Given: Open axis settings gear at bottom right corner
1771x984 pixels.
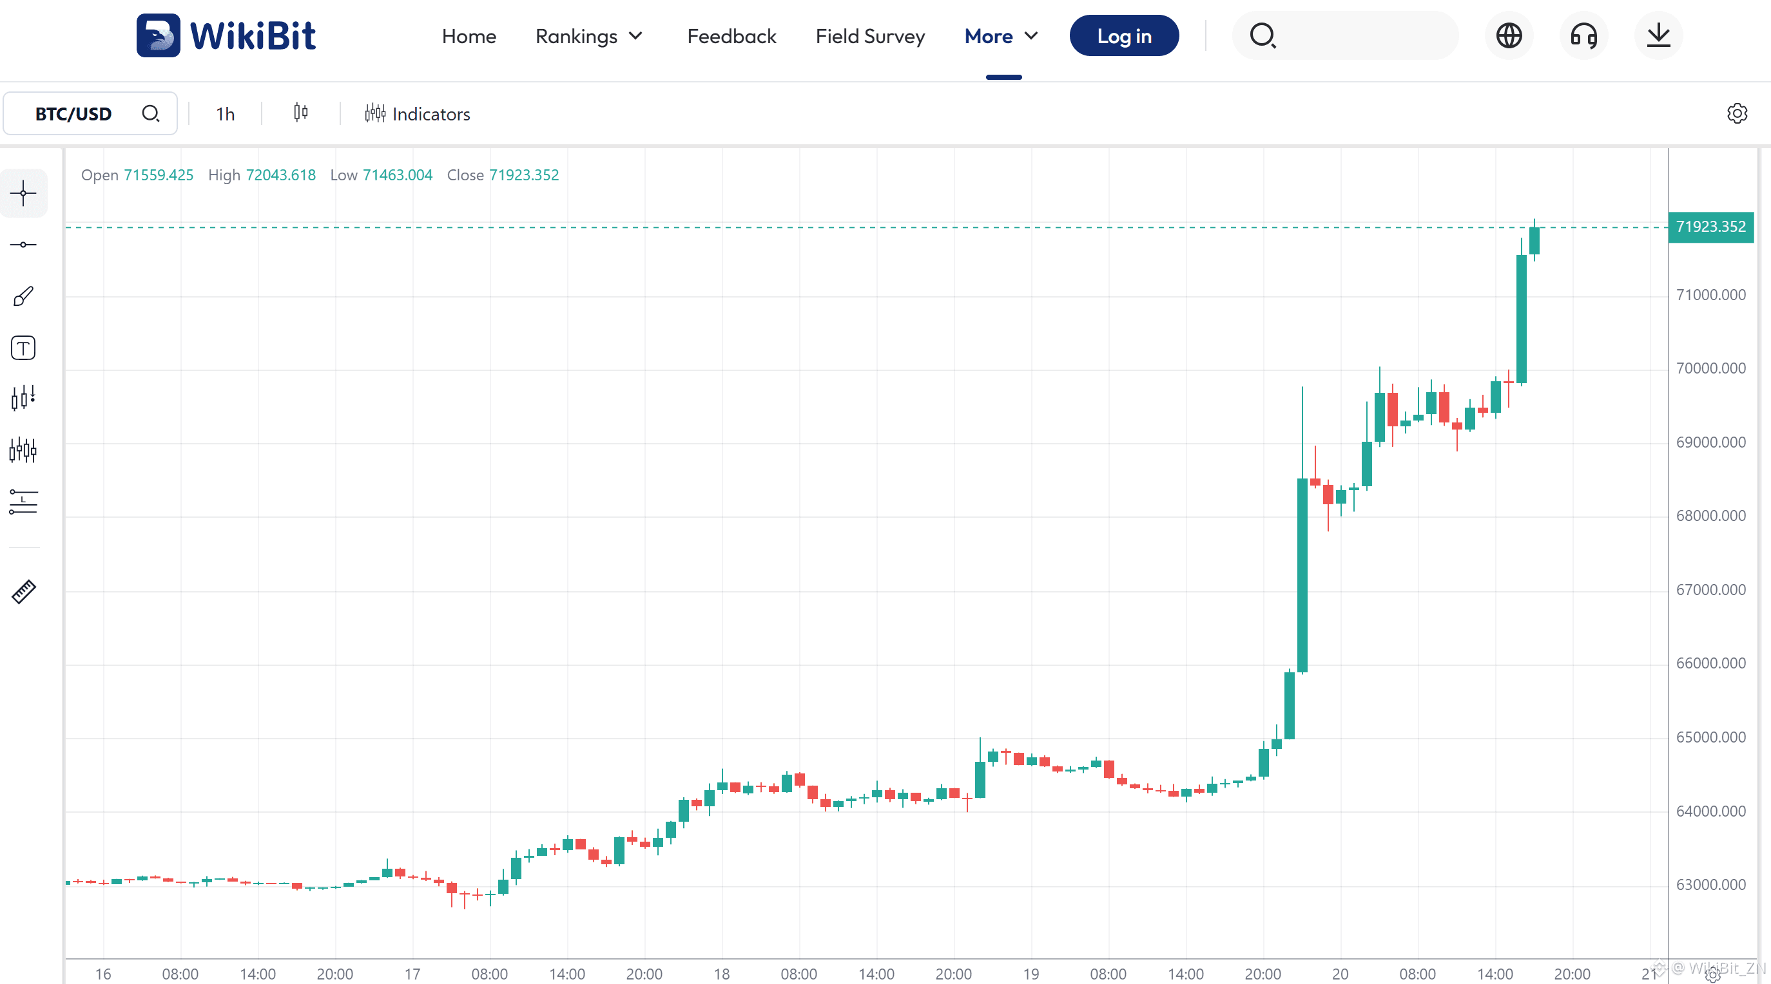Looking at the screenshot, I should [1712, 974].
